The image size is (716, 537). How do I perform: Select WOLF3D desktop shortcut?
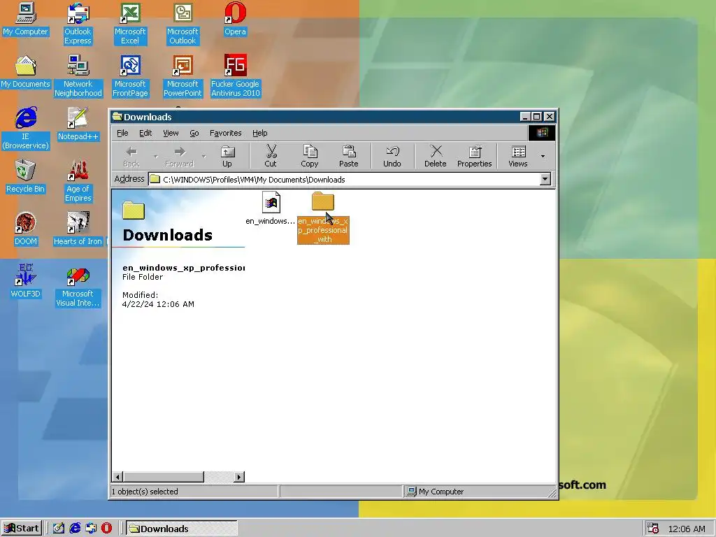(25, 282)
